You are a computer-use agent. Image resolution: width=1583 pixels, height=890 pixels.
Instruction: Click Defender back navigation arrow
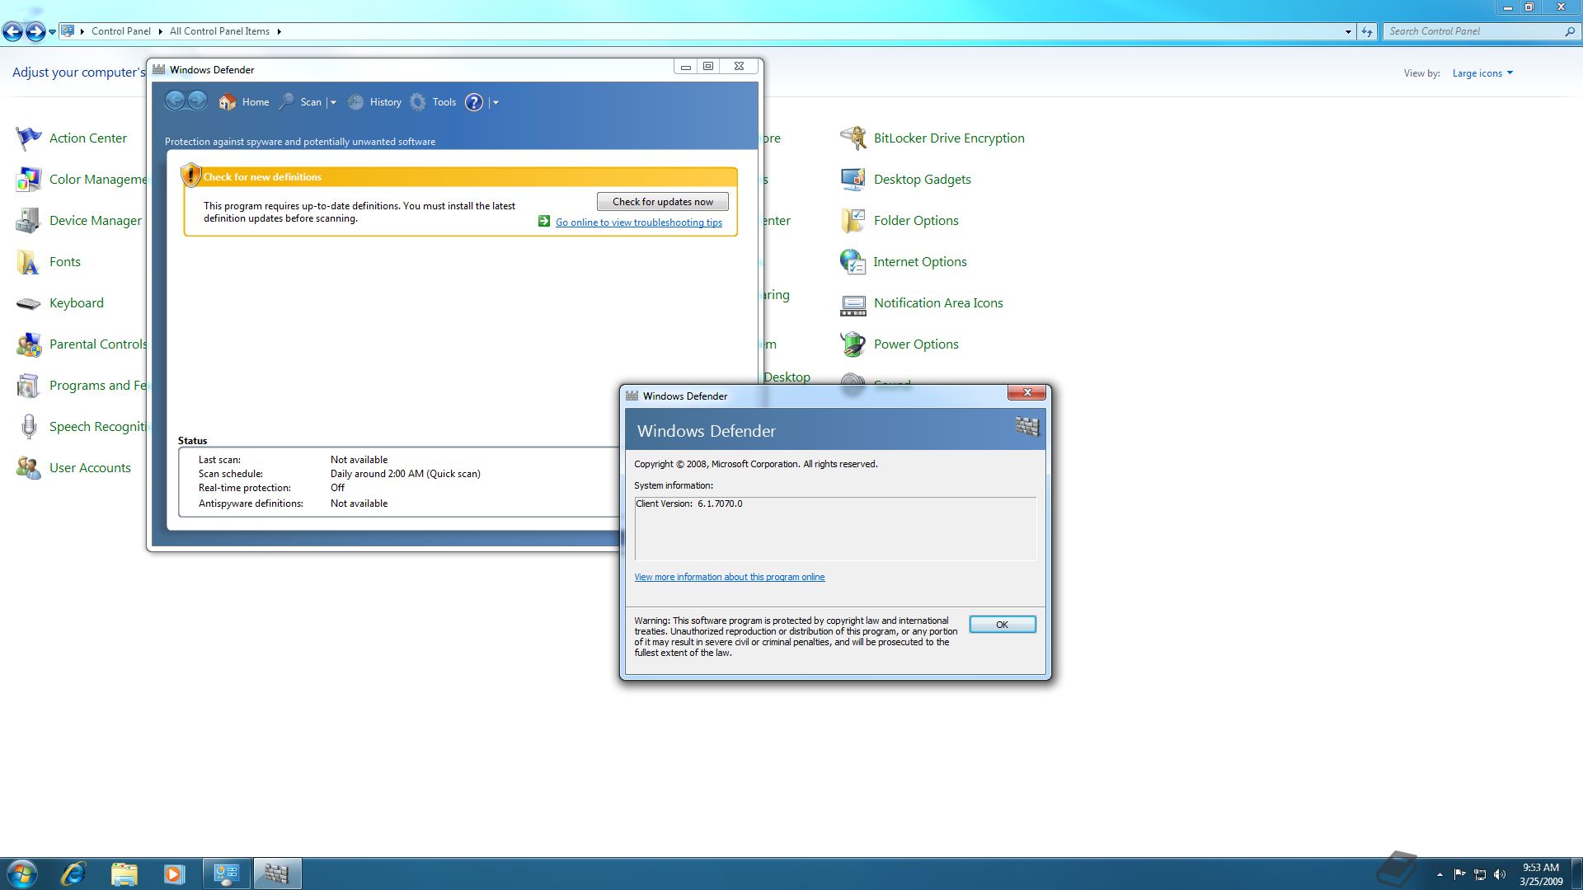pos(175,101)
